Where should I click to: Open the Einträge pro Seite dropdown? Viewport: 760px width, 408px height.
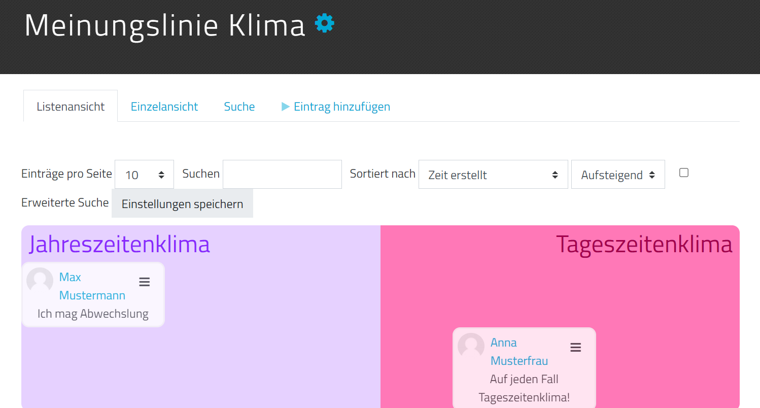[144, 175]
